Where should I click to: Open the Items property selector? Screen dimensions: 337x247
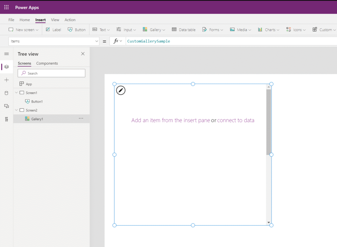[x=54, y=41]
